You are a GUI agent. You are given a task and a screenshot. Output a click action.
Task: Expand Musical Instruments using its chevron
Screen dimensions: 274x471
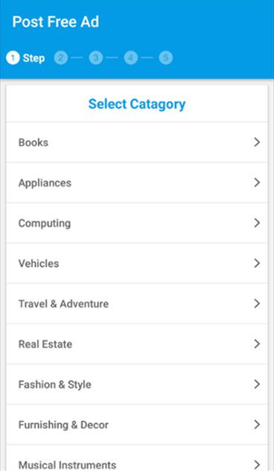[x=257, y=464]
